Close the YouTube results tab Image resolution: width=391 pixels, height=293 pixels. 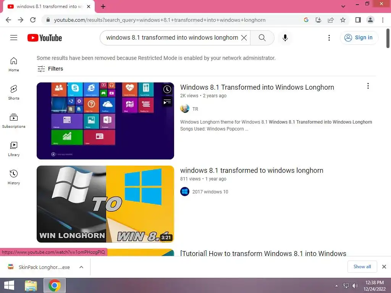click(89, 6)
